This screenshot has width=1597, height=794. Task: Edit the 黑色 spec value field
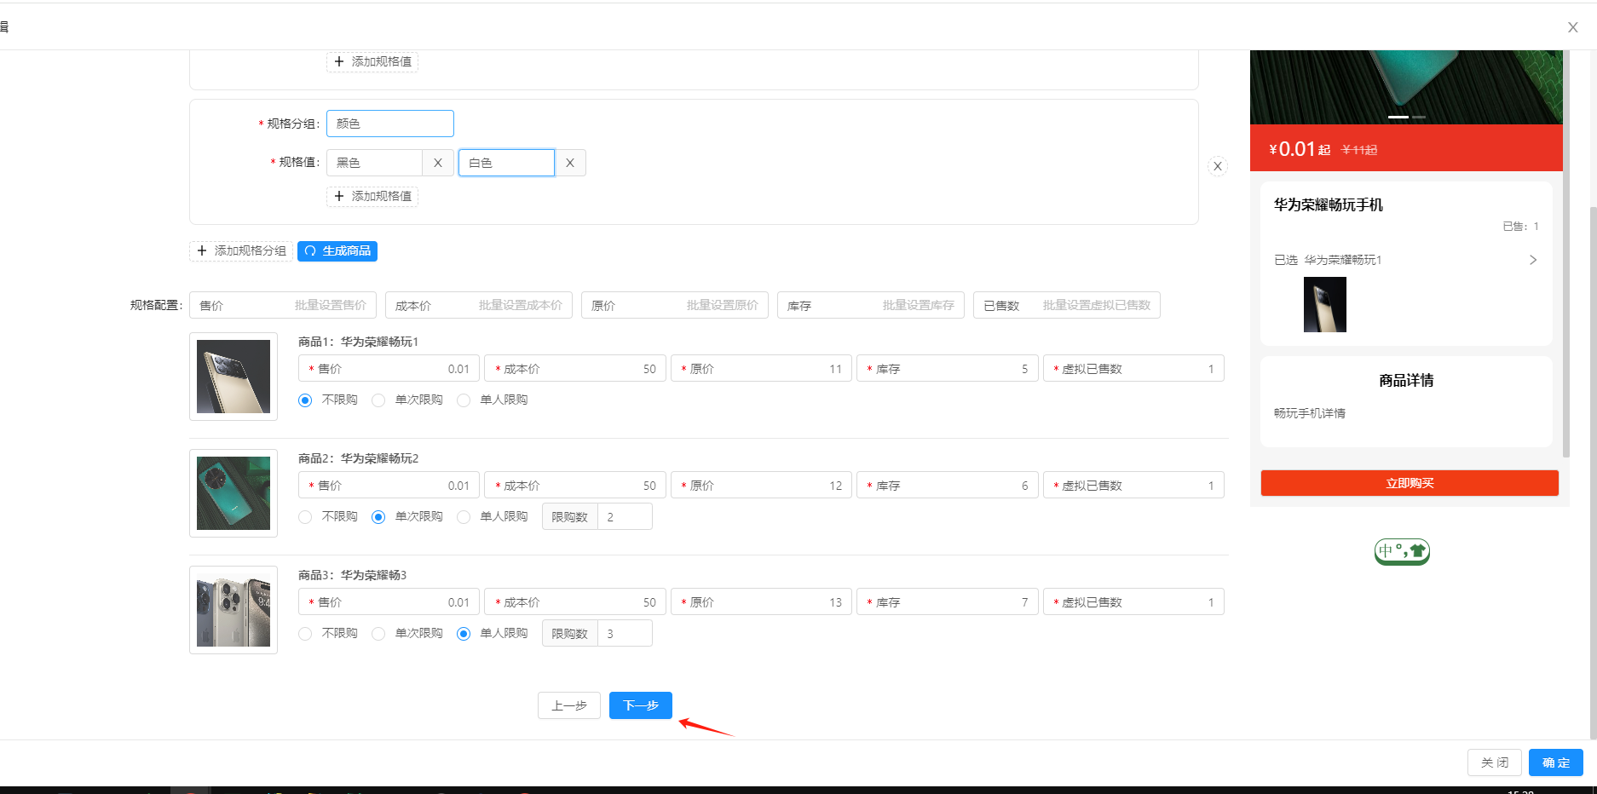pyautogui.click(x=375, y=163)
